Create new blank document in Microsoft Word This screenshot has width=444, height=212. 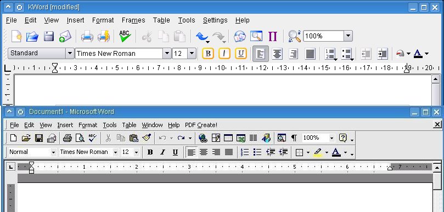click(x=13, y=138)
